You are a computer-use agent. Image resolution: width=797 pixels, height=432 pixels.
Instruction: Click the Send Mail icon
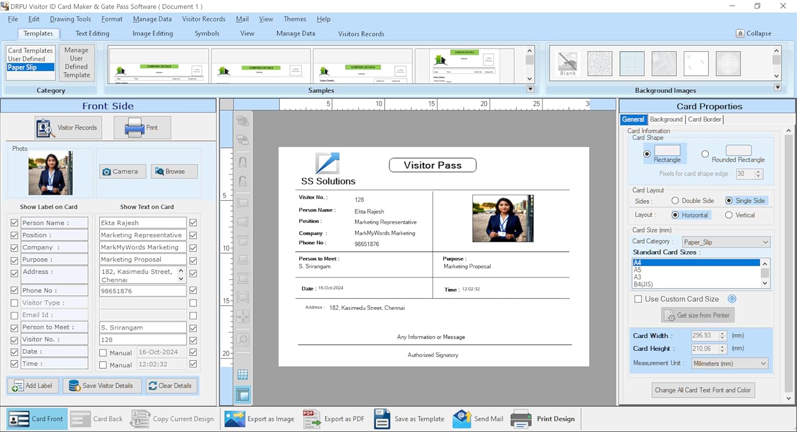462,419
